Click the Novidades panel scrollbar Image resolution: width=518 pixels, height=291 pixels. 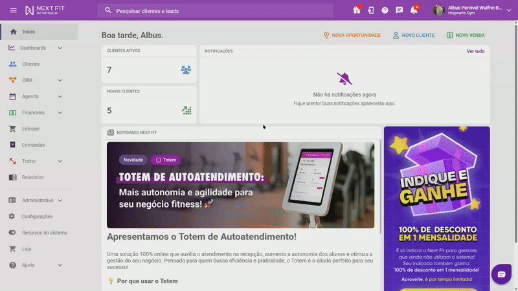pyautogui.click(x=380, y=186)
